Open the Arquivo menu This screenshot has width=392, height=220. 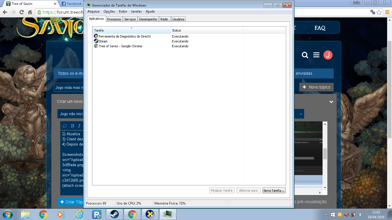pos(93,11)
